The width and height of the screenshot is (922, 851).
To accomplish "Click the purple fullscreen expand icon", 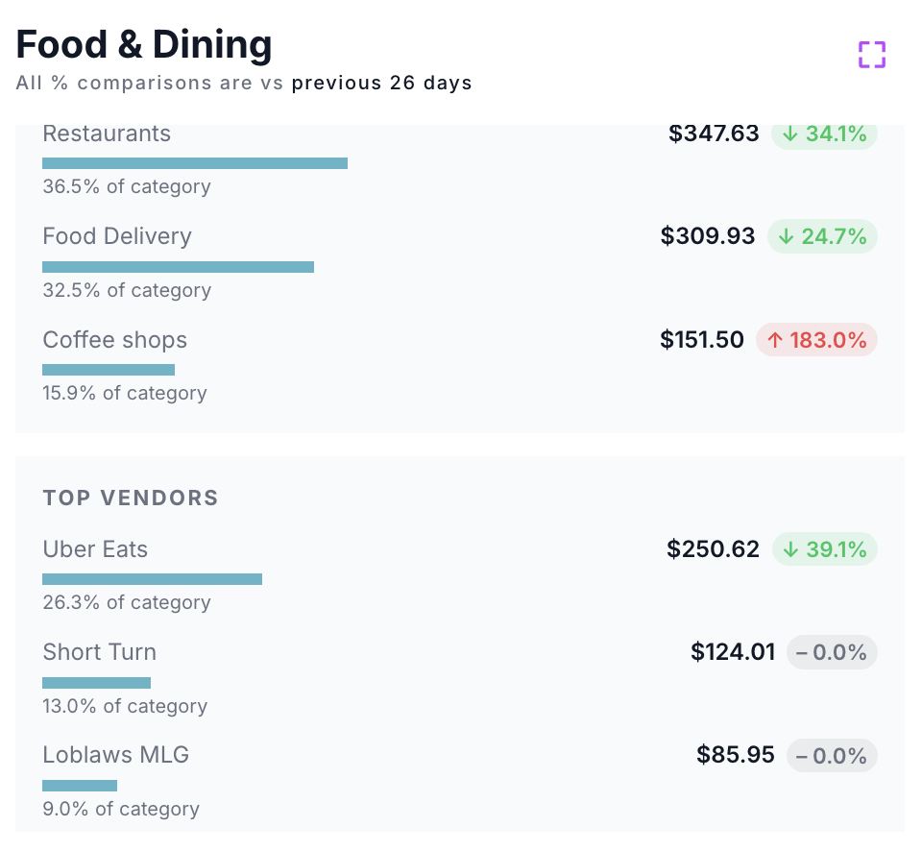I will pos(871,55).
